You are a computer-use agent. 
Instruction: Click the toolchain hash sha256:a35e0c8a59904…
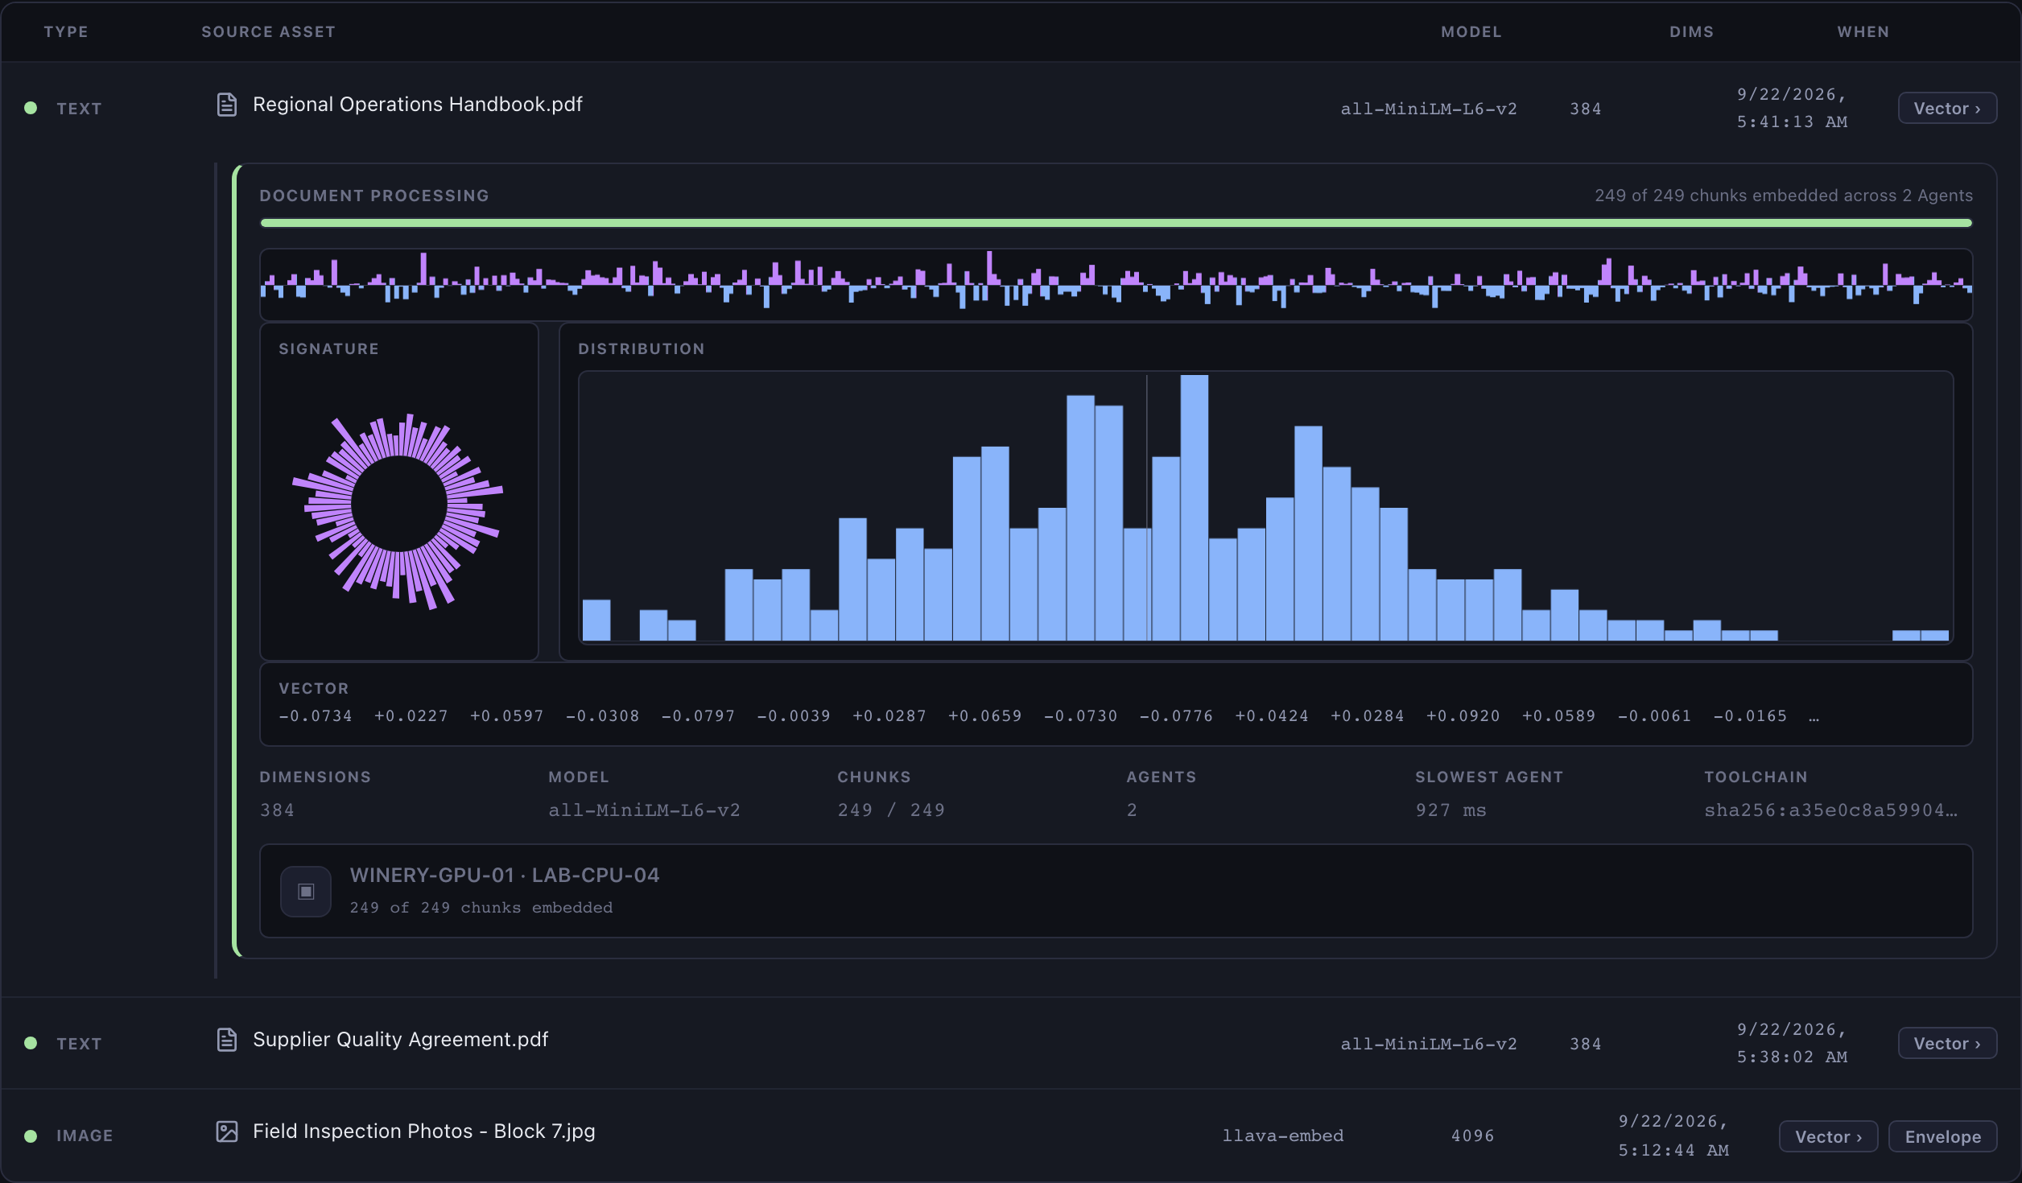(1830, 810)
